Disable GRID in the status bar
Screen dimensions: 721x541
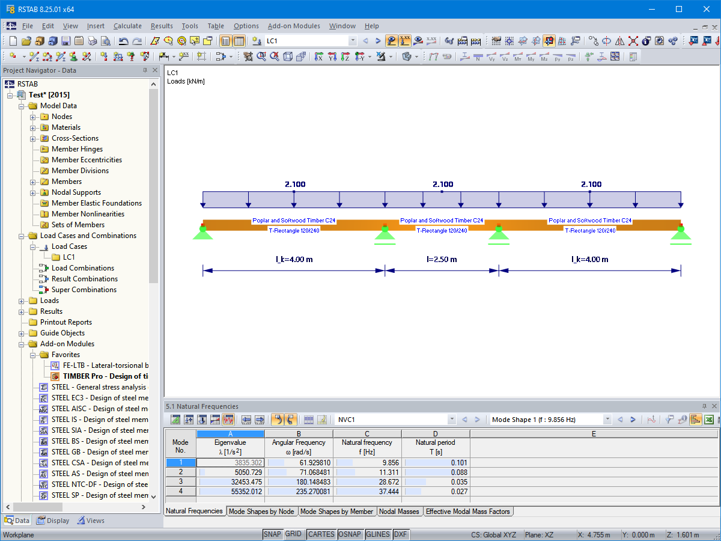coord(294,534)
